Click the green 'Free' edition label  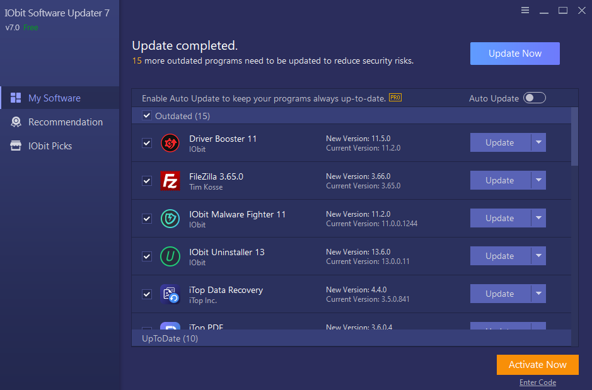(31, 28)
